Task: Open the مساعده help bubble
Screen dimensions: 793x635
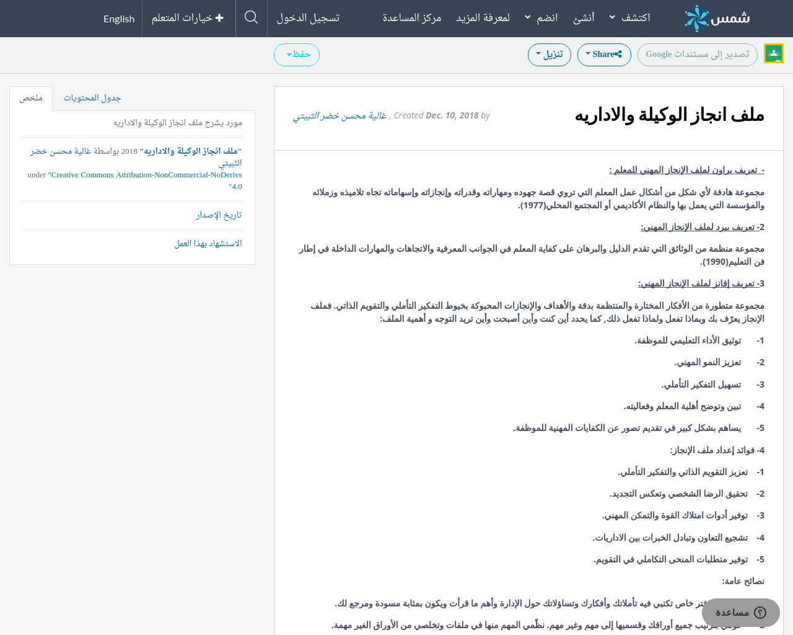Action: [x=740, y=613]
